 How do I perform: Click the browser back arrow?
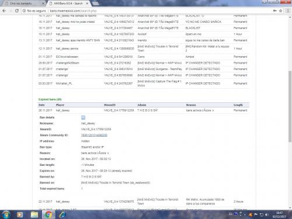tap(4, 11)
